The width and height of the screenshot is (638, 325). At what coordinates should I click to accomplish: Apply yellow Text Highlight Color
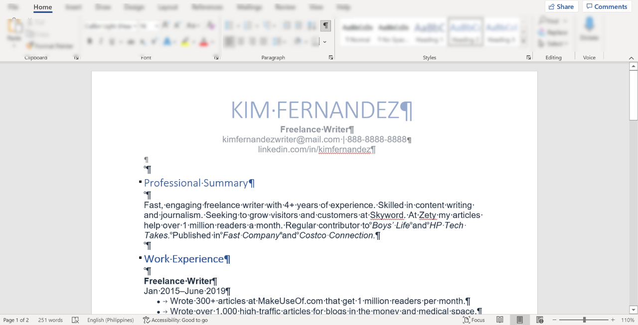[184, 41]
